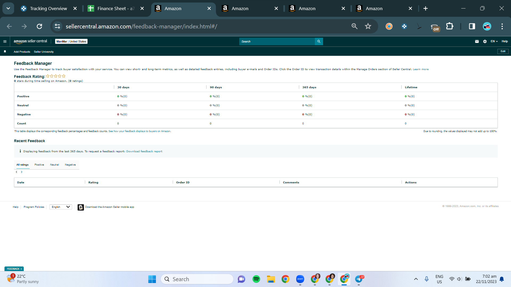Click the Amazon Seller mobile app icon
The width and height of the screenshot is (511, 287).
[81, 207]
